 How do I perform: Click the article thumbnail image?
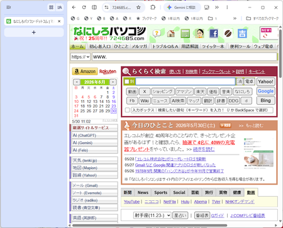click(259, 153)
